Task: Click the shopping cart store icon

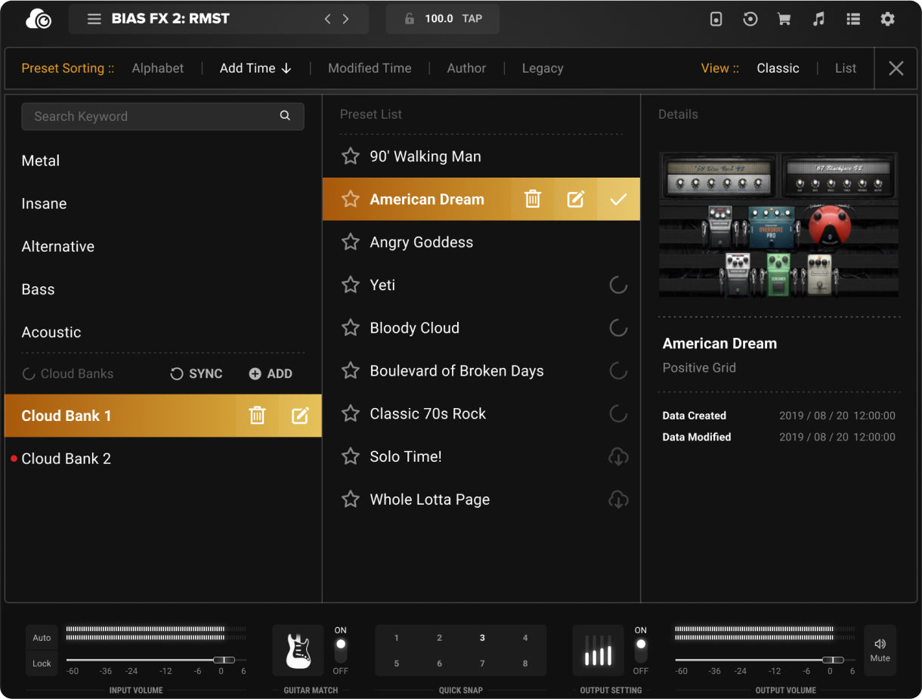Action: point(784,19)
